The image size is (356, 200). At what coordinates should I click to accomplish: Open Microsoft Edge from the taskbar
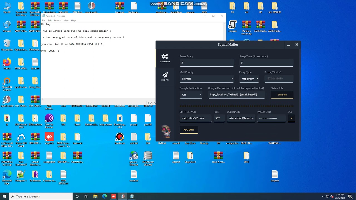(105, 196)
